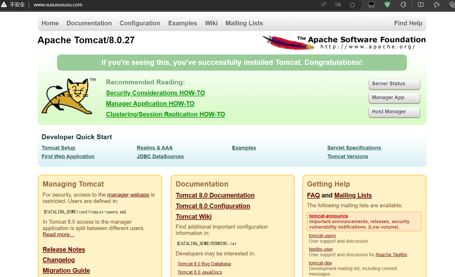Screen dimensions: 455x277
Task: Click the Tomcat cat logo
Action: coord(69,96)
